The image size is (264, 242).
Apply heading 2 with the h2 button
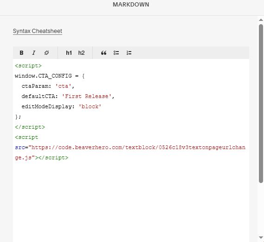(x=81, y=53)
